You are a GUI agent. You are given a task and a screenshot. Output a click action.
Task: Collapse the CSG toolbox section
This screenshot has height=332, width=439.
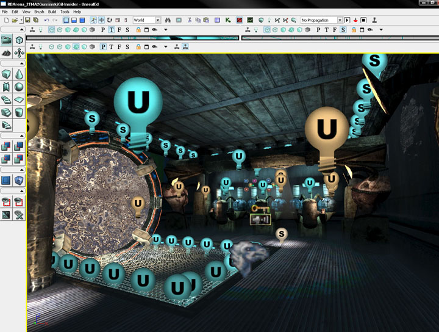pos(21,135)
